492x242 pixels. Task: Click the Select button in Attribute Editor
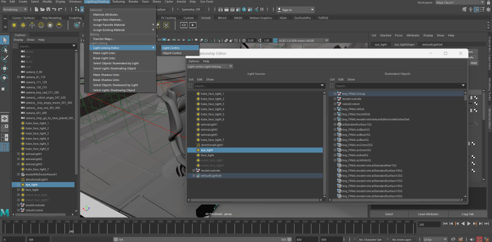(389, 214)
